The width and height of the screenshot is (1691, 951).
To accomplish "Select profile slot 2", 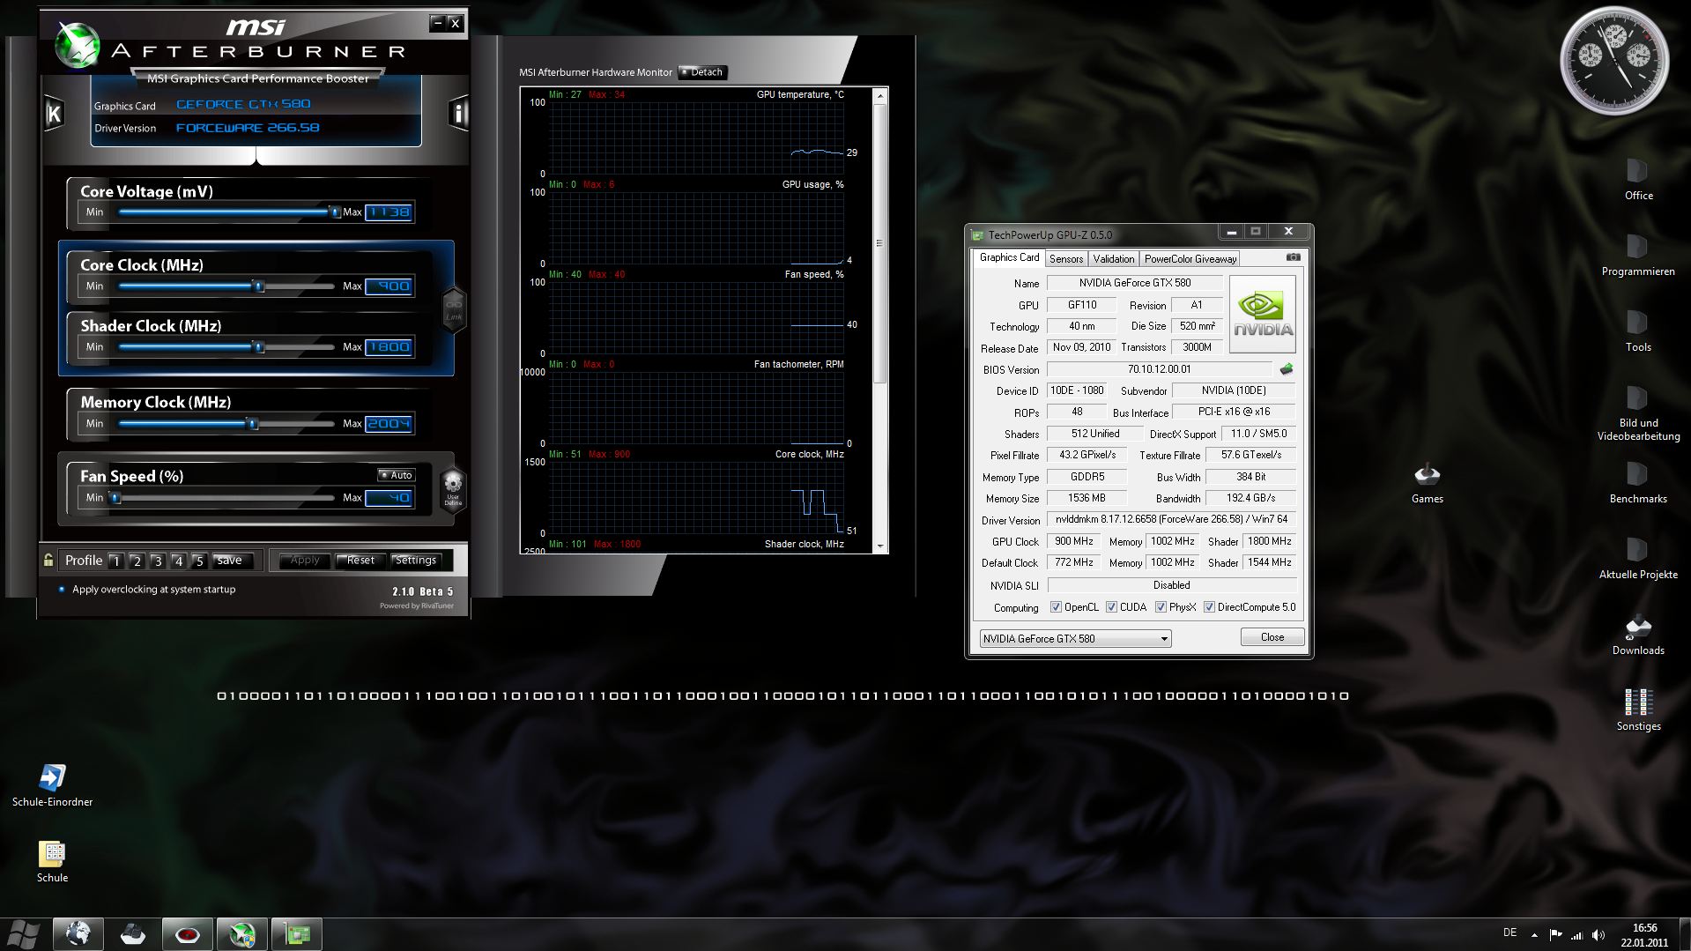I will coord(137,561).
